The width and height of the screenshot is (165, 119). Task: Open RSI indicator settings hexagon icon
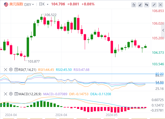point(11,70)
